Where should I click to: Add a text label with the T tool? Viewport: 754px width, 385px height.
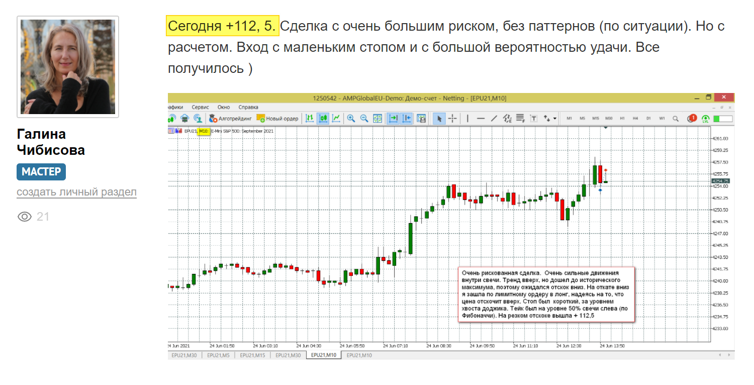(x=533, y=119)
